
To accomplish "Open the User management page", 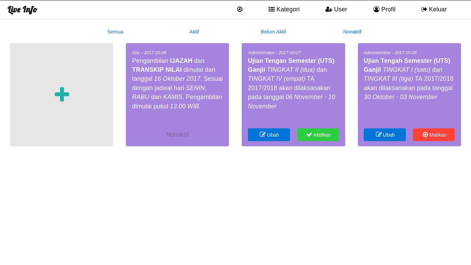I will click(x=336, y=9).
